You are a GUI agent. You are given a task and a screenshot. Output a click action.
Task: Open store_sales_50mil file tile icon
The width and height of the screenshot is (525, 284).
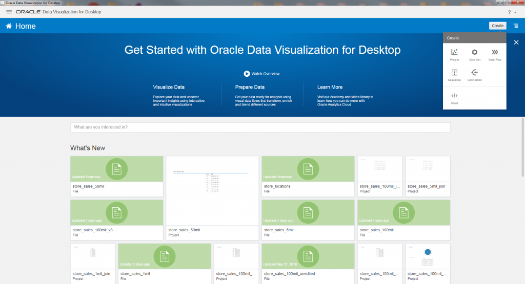tap(116, 169)
